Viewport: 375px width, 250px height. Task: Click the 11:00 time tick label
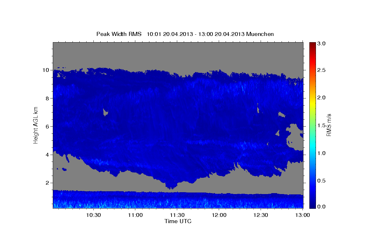click(135, 215)
